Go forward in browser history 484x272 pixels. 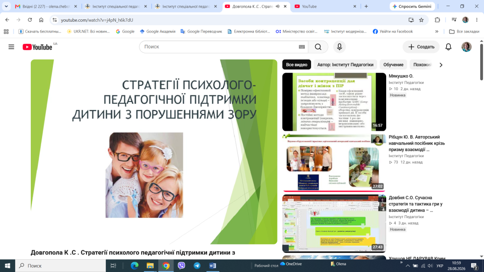(x=18, y=20)
